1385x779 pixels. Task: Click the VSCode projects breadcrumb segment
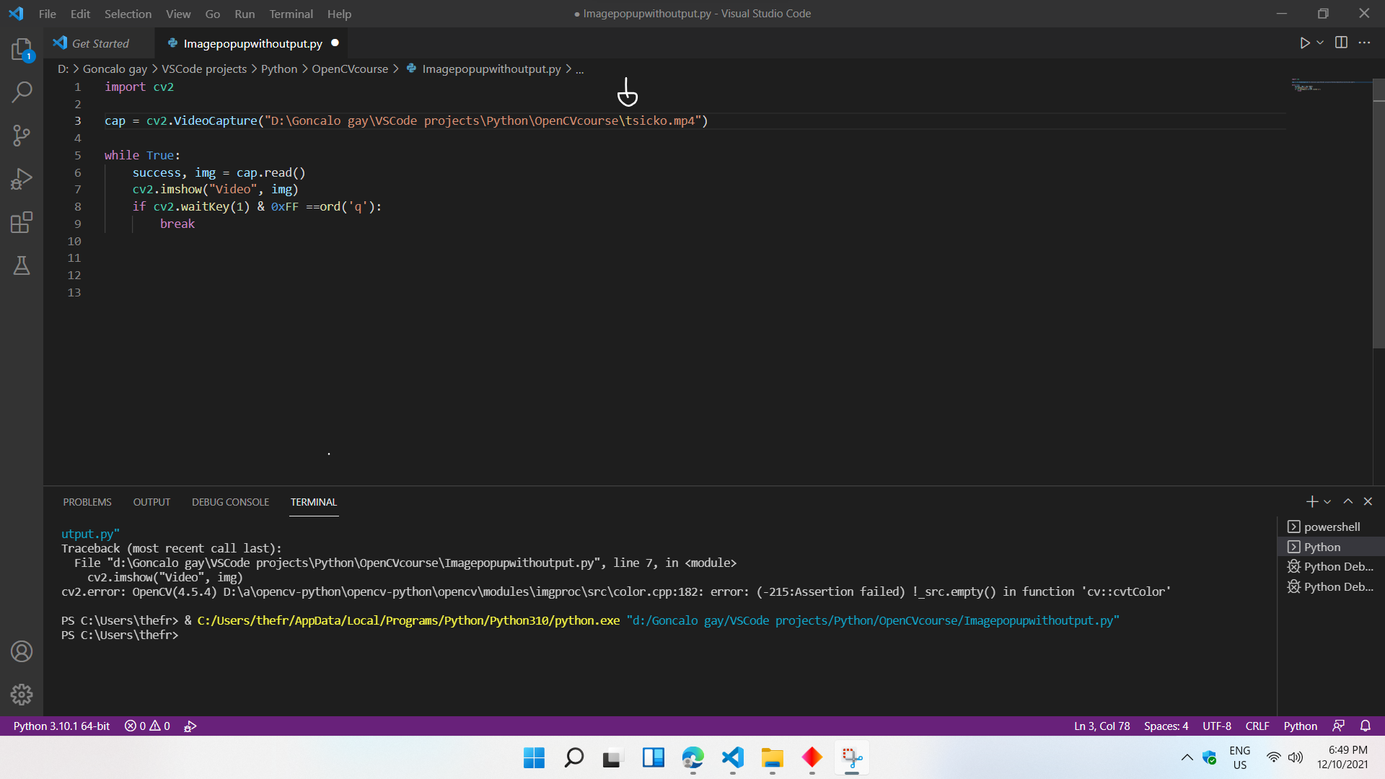(204, 69)
